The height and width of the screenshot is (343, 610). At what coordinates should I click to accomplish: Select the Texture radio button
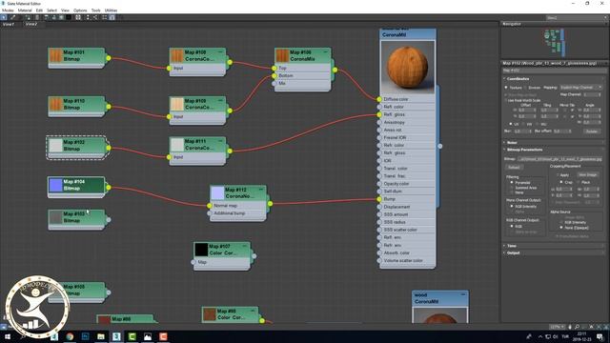coord(506,88)
